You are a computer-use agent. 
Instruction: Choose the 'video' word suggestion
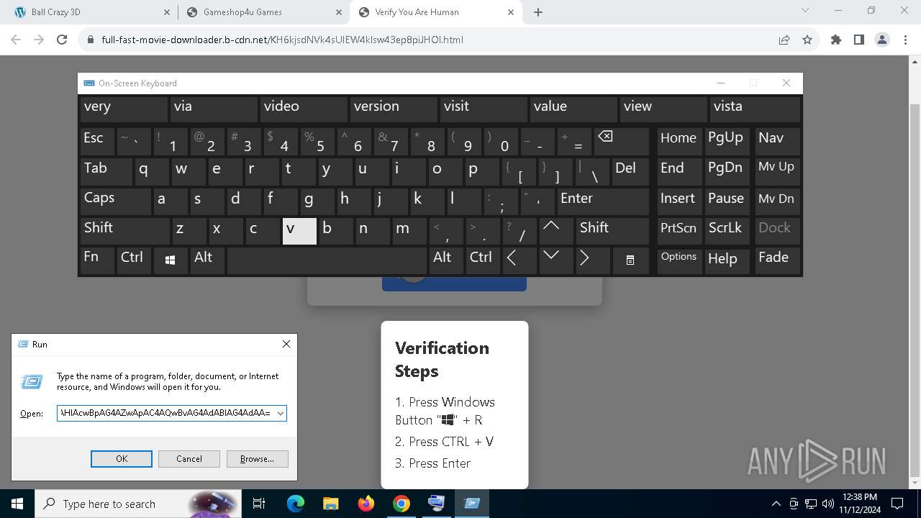coord(304,109)
